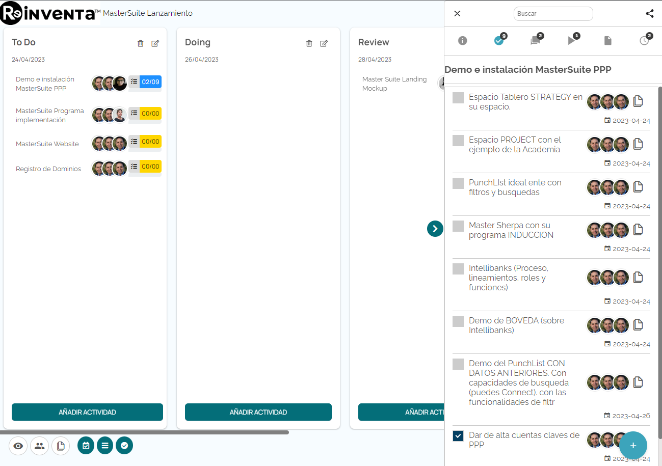Collapse panel with the teal chevron arrow

pos(435,229)
